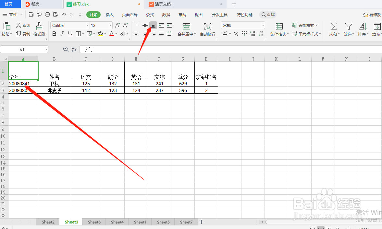Open the 数据 ribbon tab

point(166,15)
